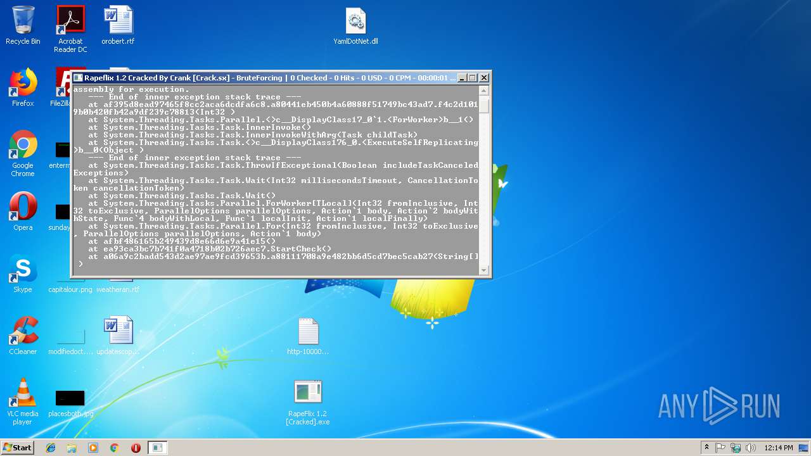The width and height of the screenshot is (811, 456).
Task: Select enterm file icon on desktop
Action: (61, 155)
